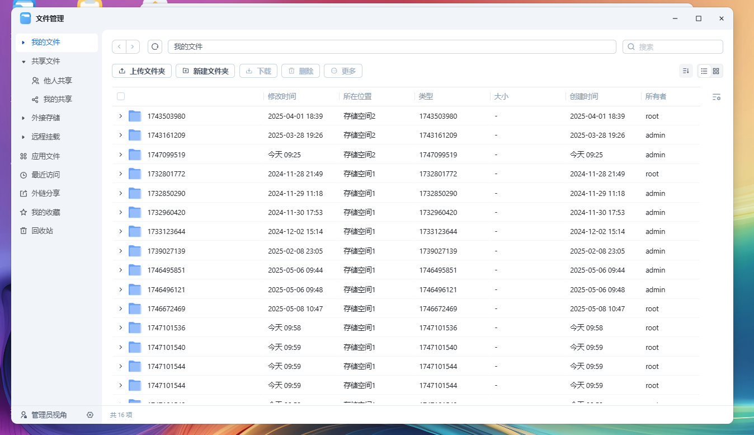The height and width of the screenshot is (435, 754).
Task: Expand the 外接存储 sidebar section
Action: click(23, 118)
